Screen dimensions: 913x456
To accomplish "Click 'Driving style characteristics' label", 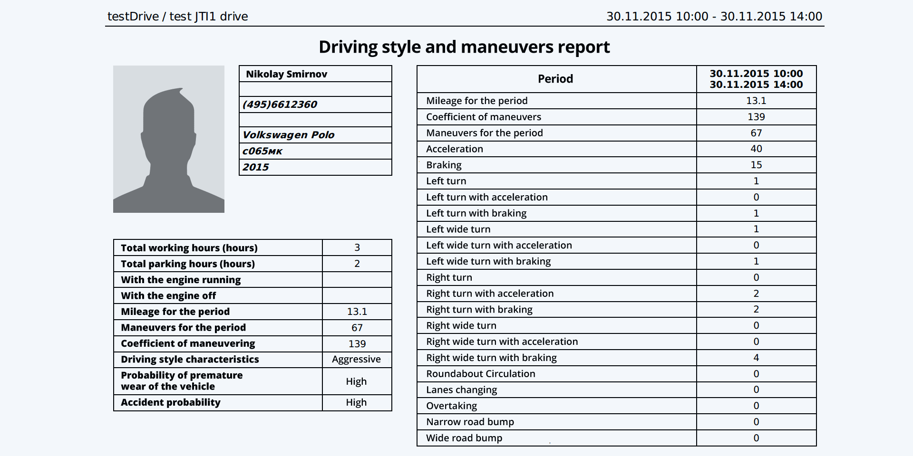I will point(190,360).
